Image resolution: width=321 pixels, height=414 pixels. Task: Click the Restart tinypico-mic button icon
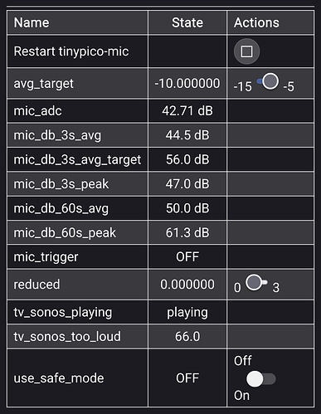[246, 51]
